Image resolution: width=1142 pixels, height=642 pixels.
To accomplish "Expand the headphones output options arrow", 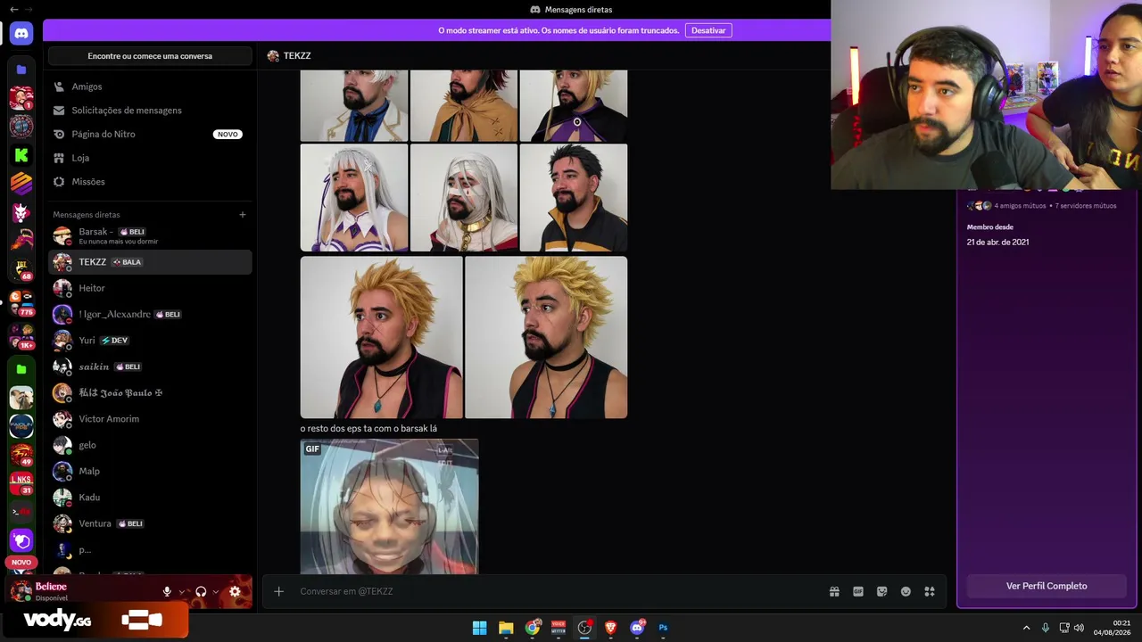I will (216, 591).
